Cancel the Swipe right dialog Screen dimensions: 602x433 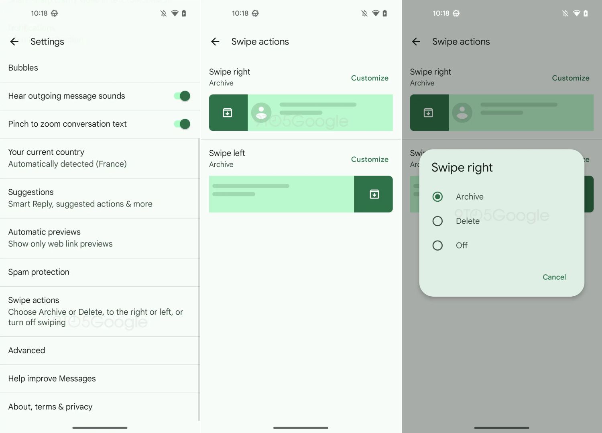pos(554,277)
